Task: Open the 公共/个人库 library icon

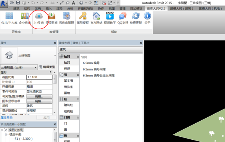Action: click(x=9, y=16)
